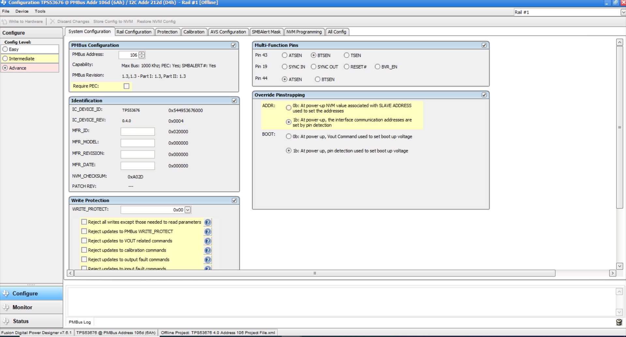Open the WRITE_PROTECT dropdown

[x=188, y=210]
